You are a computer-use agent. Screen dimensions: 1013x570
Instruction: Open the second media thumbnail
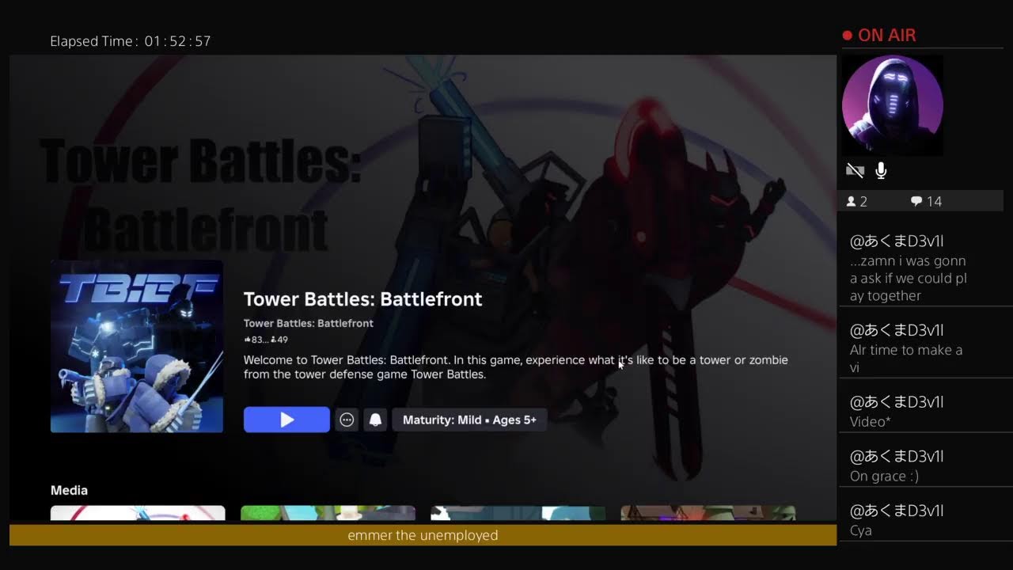click(328, 513)
